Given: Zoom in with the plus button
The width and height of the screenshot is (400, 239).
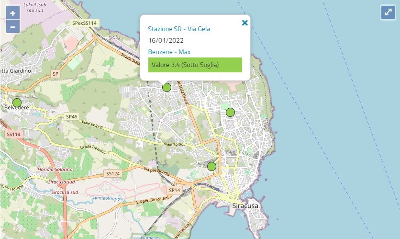Looking at the screenshot, I should 13,13.
